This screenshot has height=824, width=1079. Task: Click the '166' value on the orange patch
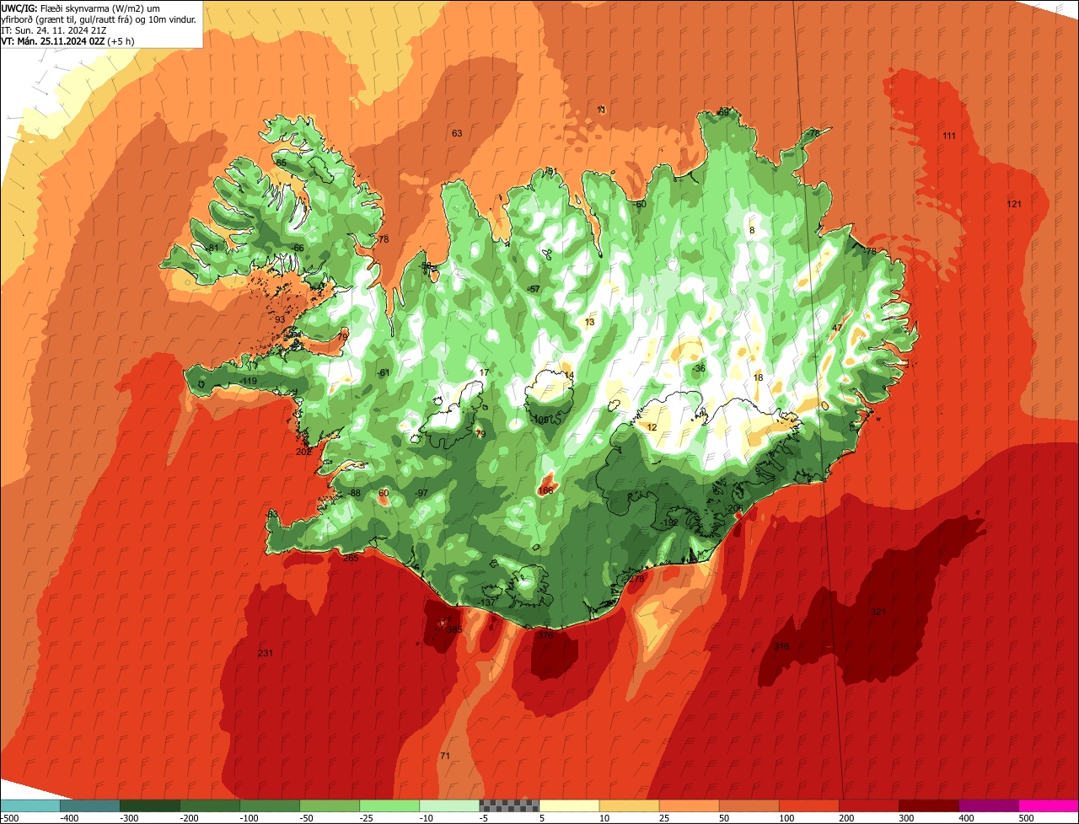546,490
